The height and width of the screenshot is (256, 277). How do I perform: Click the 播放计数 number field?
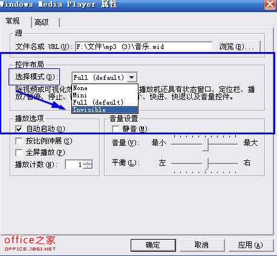click(x=74, y=165)
